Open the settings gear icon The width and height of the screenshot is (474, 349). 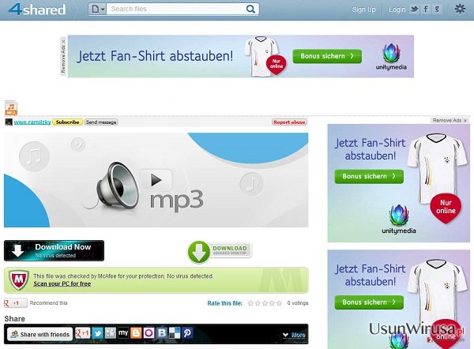pos(460,9)
